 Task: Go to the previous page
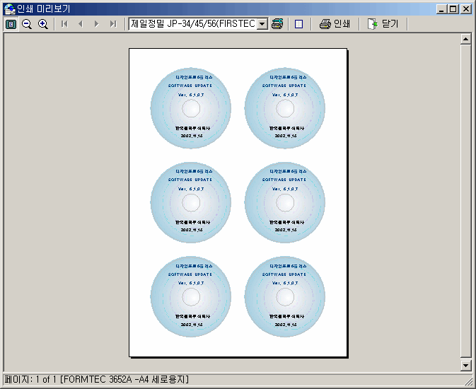(x=81, y=24)
